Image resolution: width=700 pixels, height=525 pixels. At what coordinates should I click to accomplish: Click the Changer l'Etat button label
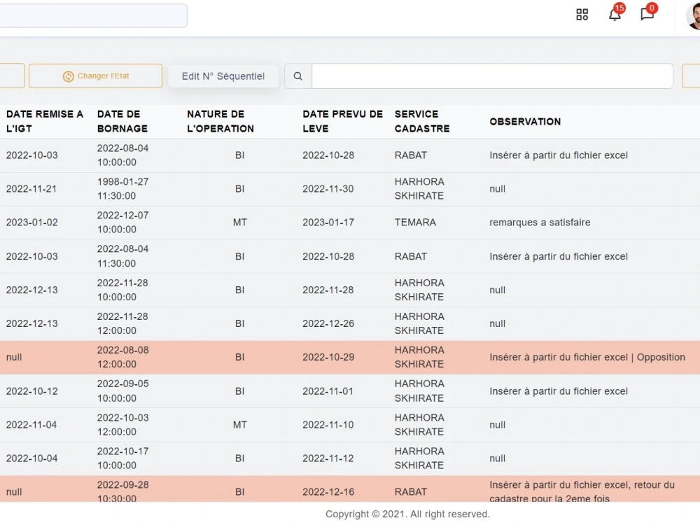[x=103, y=76]
